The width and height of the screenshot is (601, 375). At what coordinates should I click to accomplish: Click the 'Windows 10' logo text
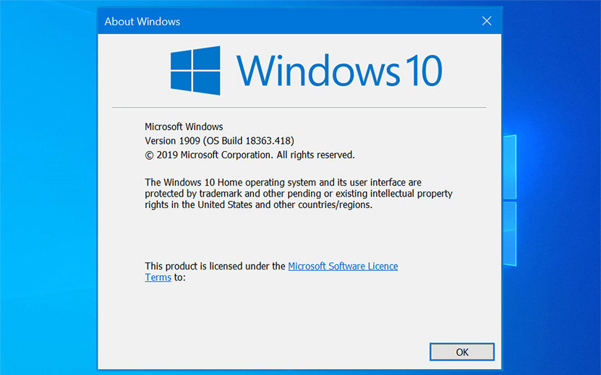coord(340,71)
